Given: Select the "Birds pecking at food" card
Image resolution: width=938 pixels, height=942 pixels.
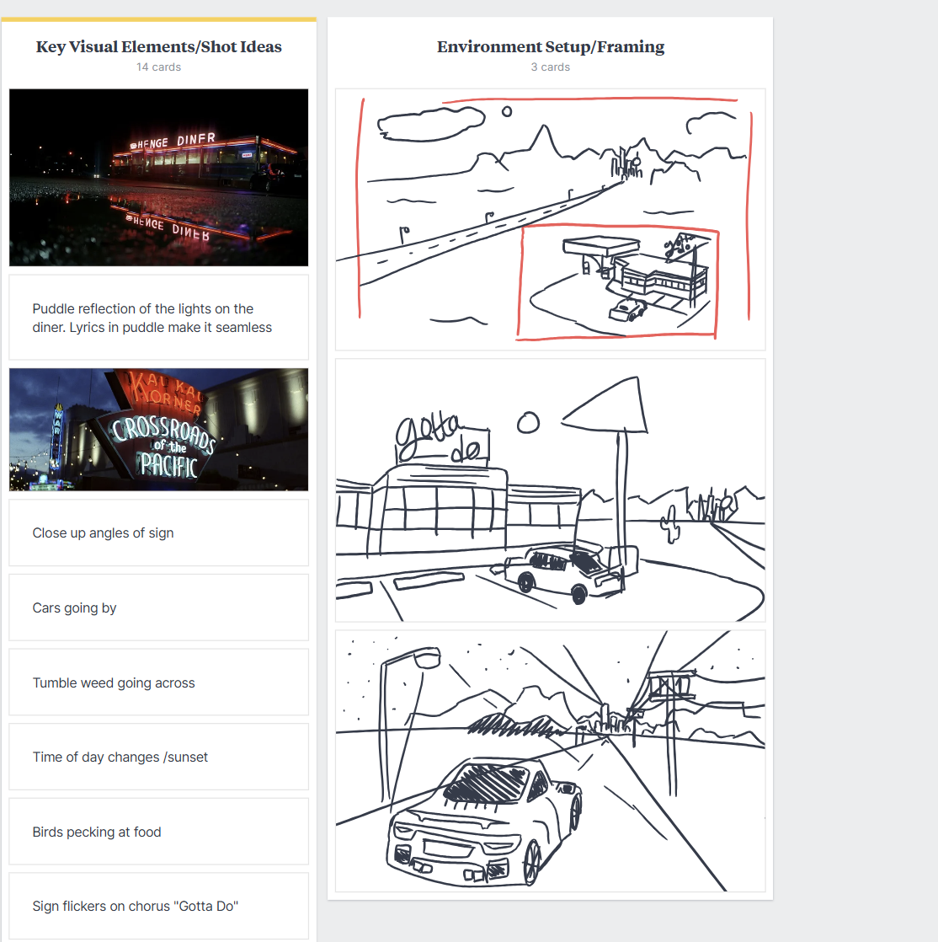Looking at the screenshot, I should (158, 832).
